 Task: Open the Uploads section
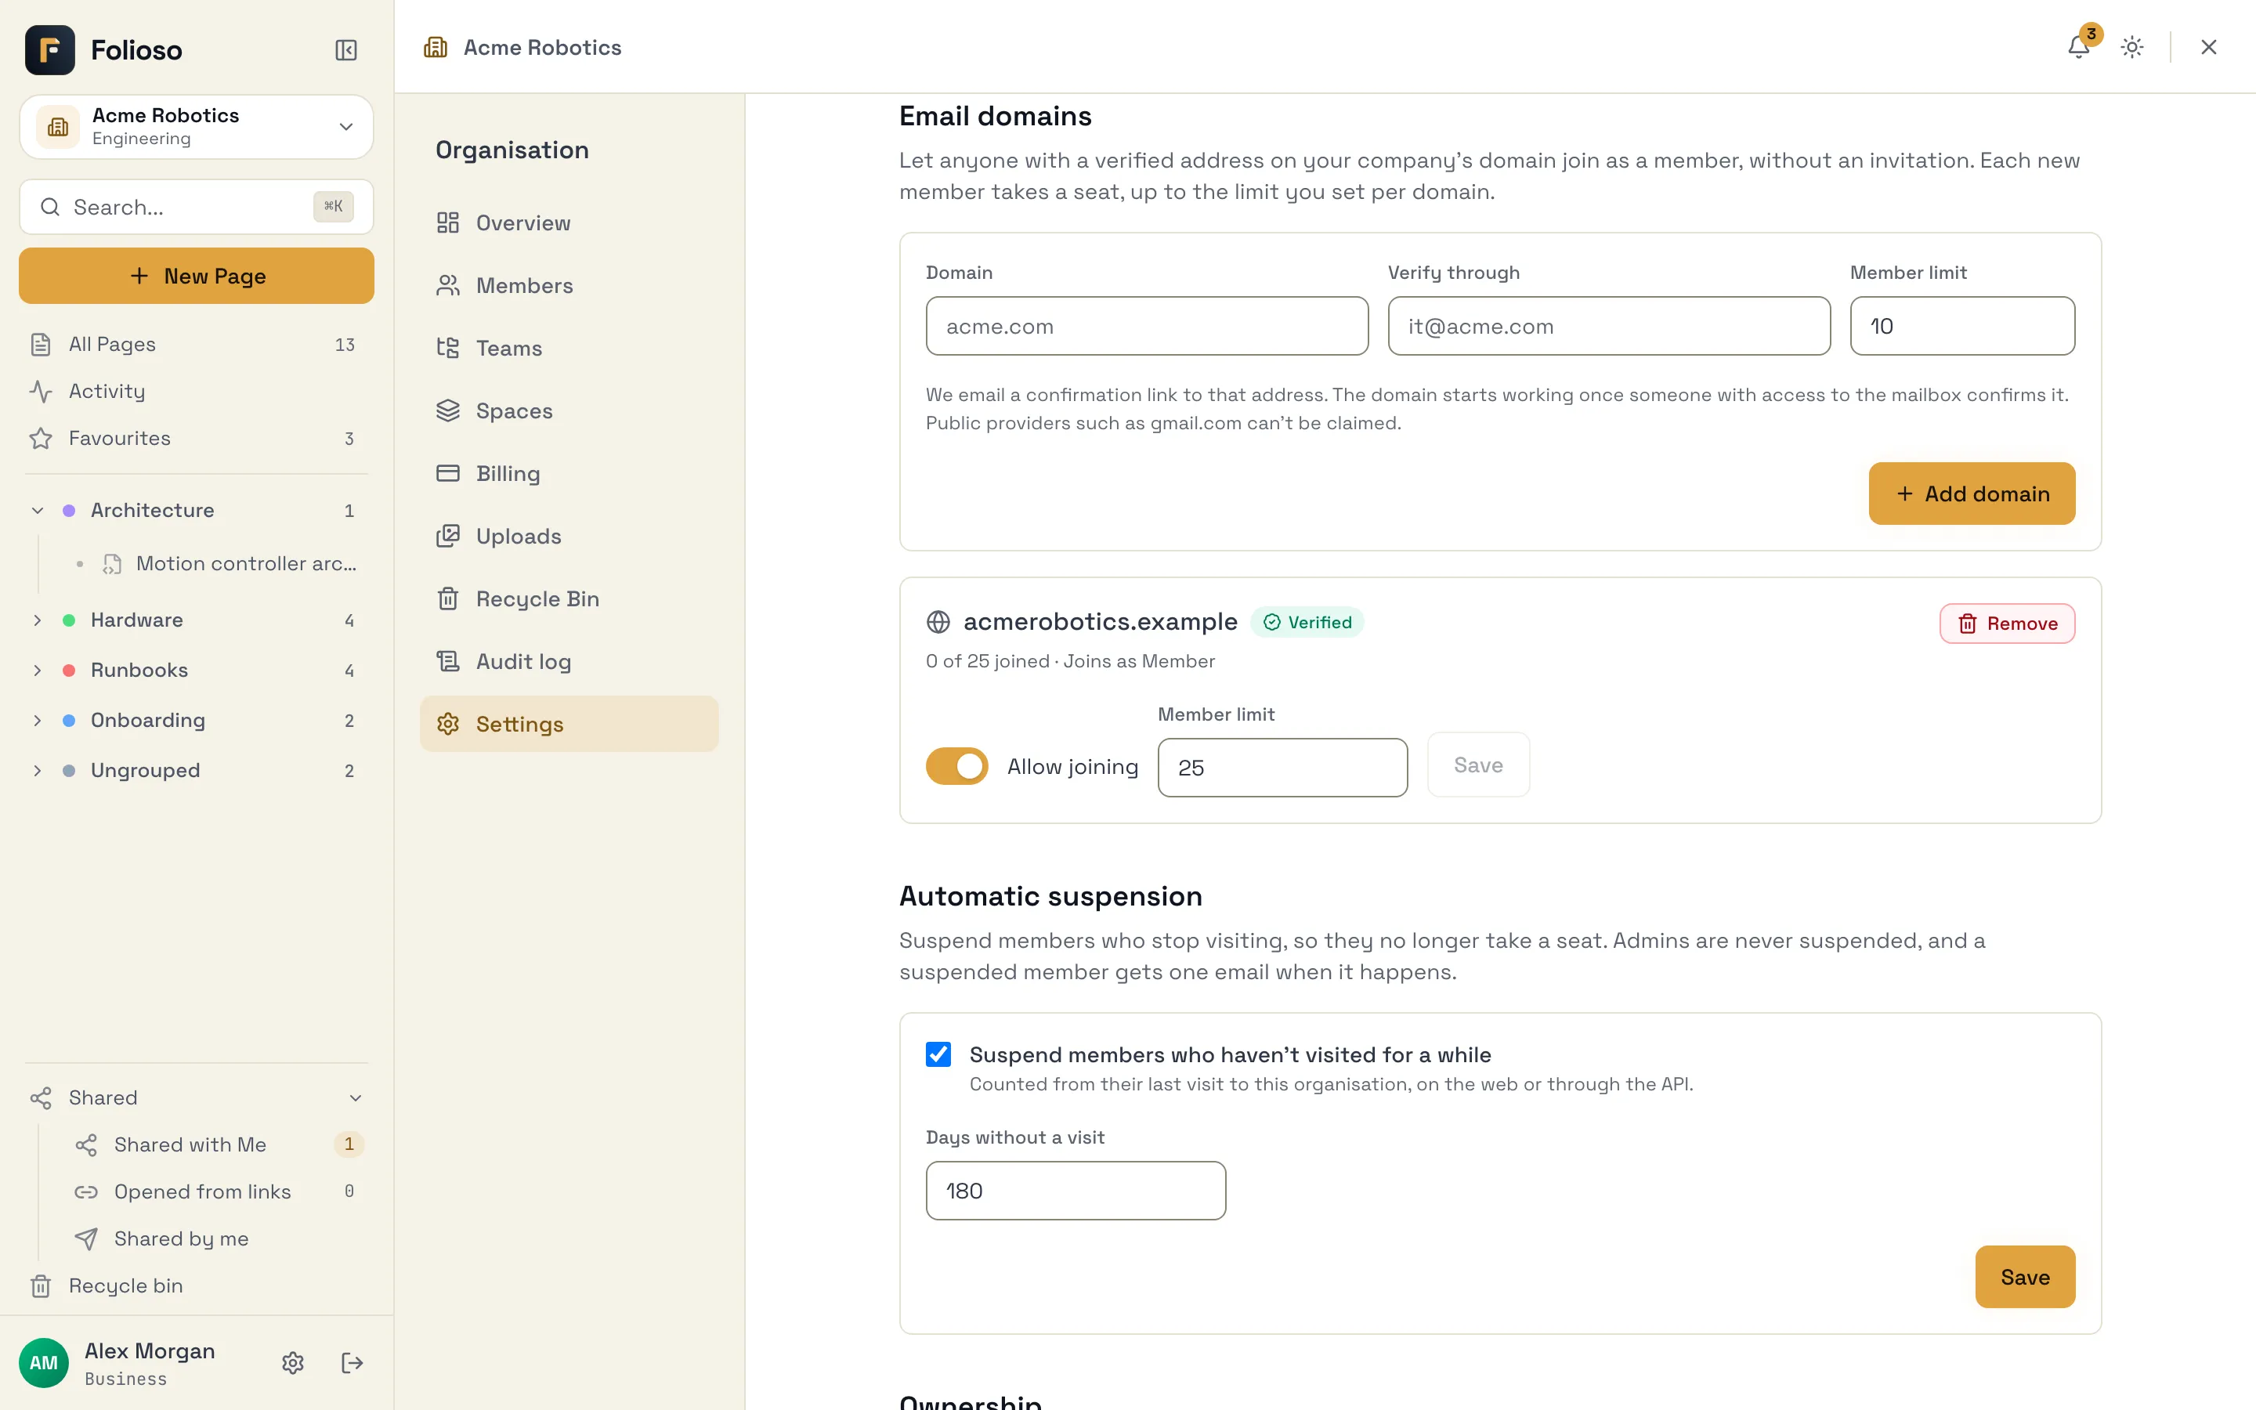[x=569, y=537]
